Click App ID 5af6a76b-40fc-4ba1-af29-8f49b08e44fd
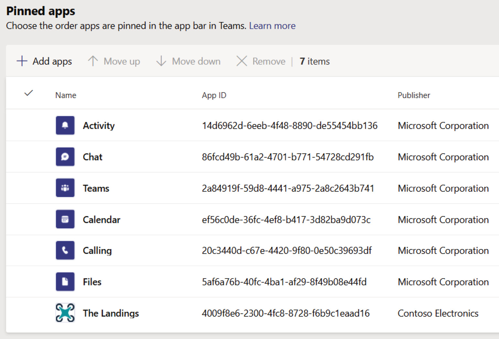The width and height of the screenshot is (499, 339). click(x=284, y=282)
